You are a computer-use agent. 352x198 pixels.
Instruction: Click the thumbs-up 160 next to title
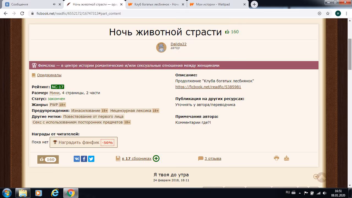[232, 32]
